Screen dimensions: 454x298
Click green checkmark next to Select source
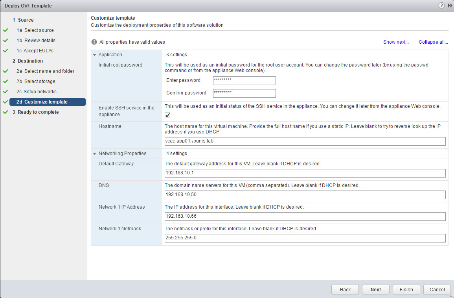[5, 30]
